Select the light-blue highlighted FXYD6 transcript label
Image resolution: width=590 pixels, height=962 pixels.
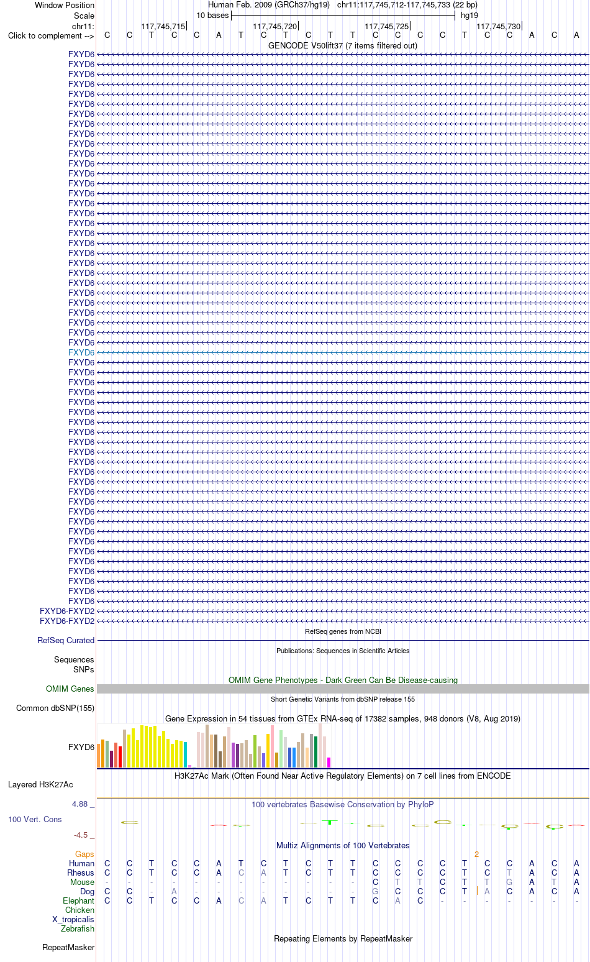81,352
